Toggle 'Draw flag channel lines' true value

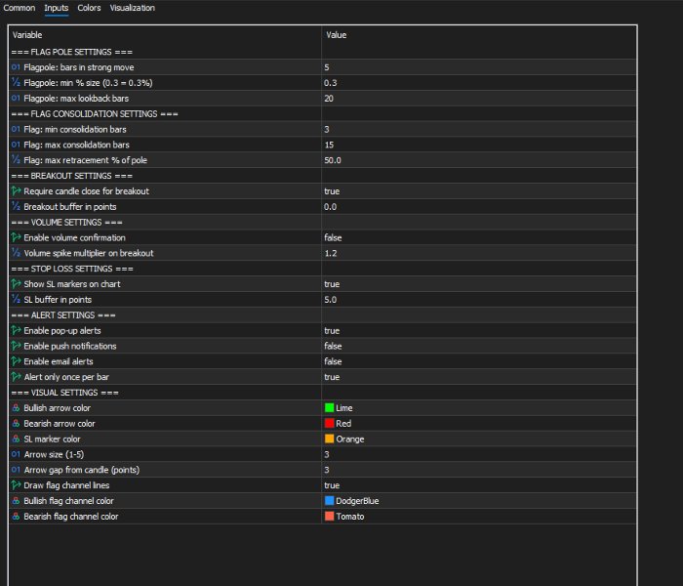(332, 485)
